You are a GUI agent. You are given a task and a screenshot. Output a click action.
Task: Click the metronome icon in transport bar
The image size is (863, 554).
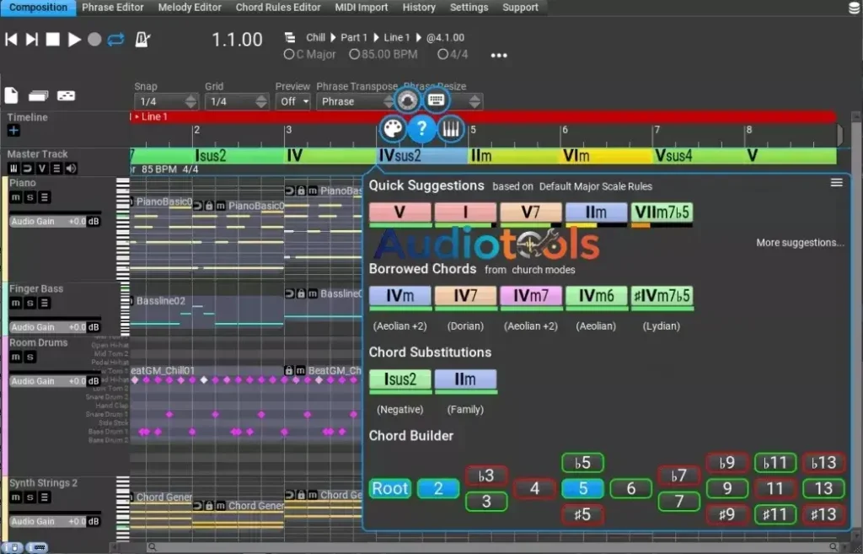(142, 39)
